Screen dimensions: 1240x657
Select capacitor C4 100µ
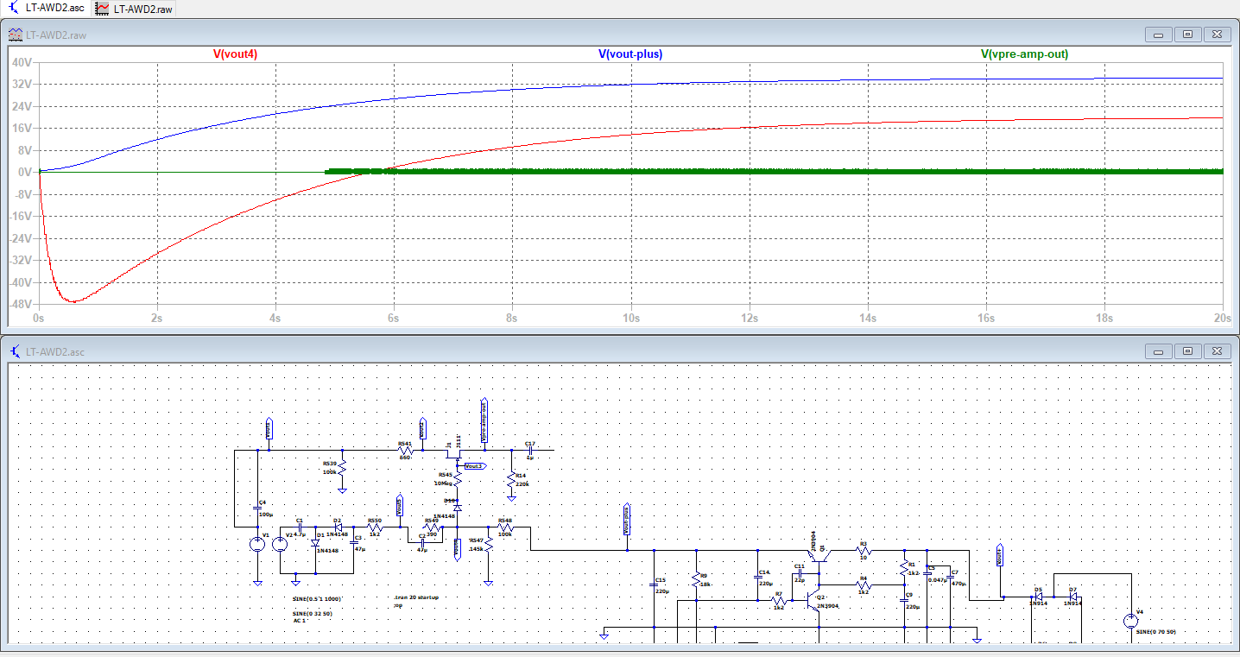pos(256,508)
